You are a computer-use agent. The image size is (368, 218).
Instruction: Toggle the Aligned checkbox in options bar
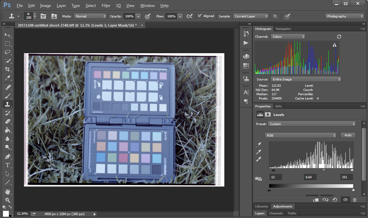click(x=199, y=16)
